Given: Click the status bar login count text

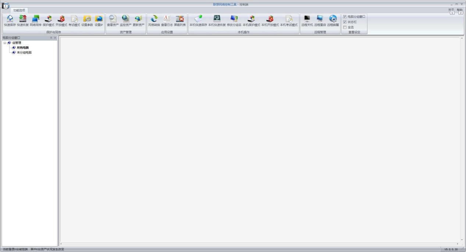Looking at the screenshot, I should click(33, 249).
